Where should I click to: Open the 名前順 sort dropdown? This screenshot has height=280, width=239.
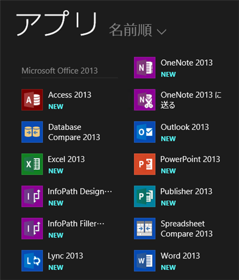point(137,30)
